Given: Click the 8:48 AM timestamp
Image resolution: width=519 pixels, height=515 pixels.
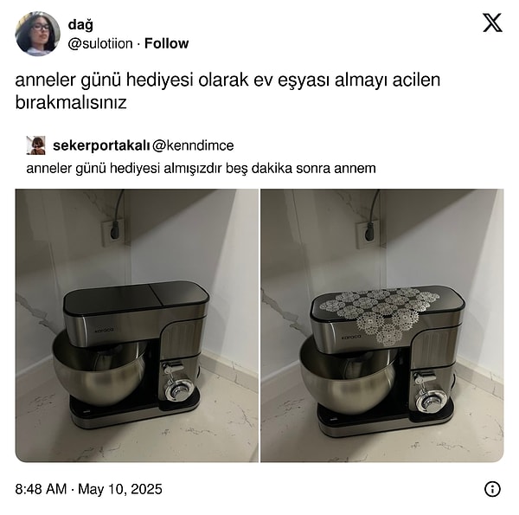Looking at the screenshot, I should (x=41, y=489).
